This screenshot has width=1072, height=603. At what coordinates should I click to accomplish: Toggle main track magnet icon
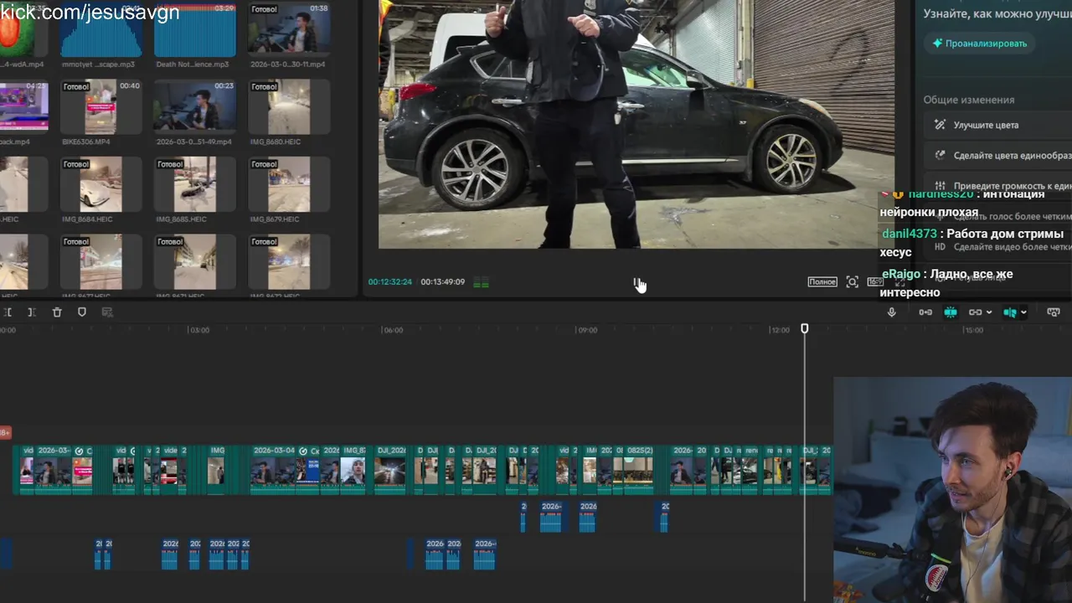tap(925, 312)
